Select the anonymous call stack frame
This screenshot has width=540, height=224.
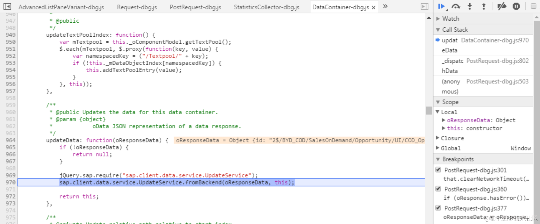[483, 86]
